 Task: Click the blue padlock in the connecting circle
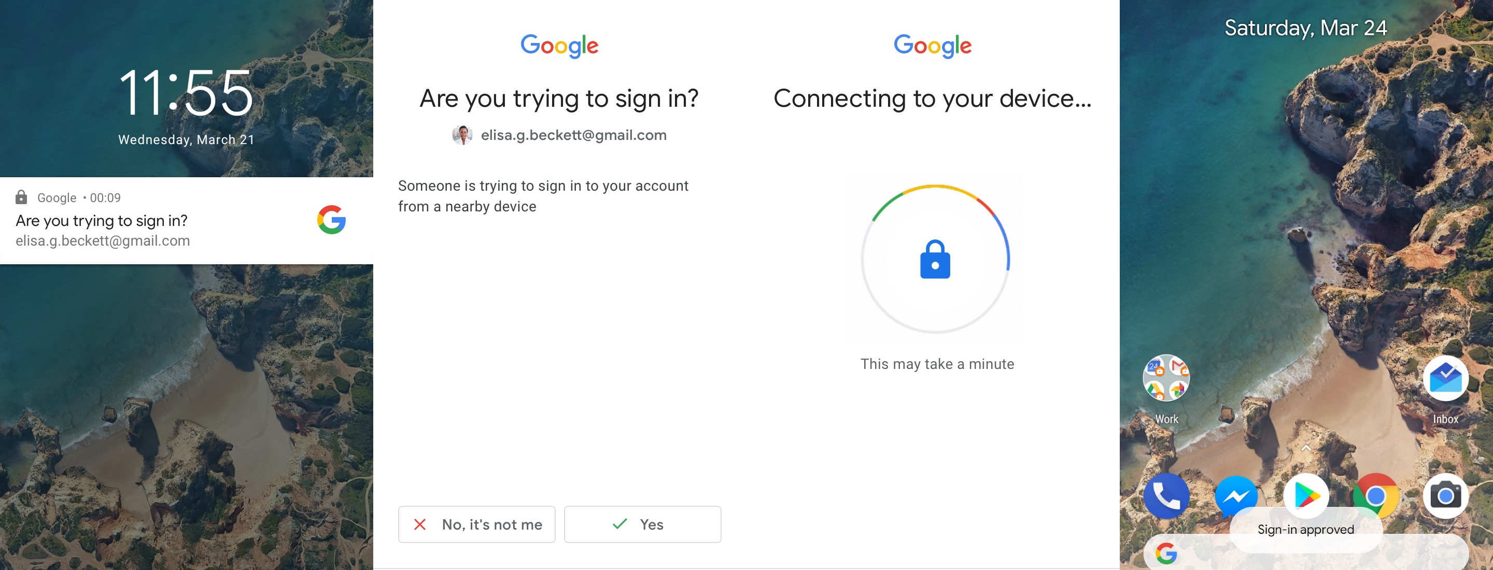click(935, 260)
